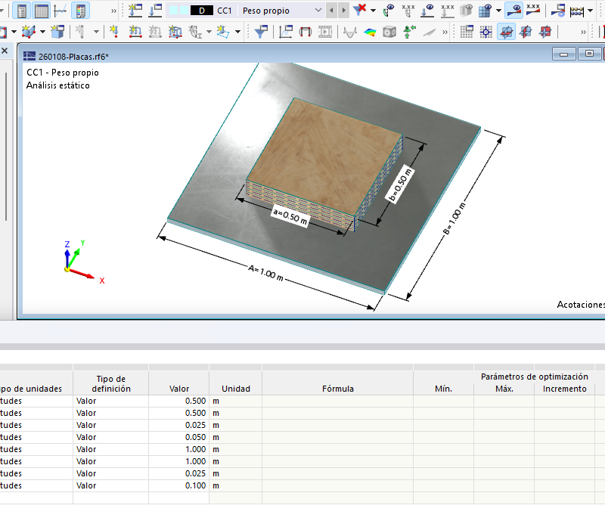
Task: Open the free load dropdown arrow
Action: tap(237, 32)
